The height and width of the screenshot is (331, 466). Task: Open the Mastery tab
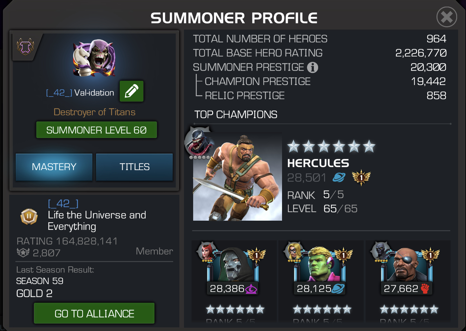[54, 167]
